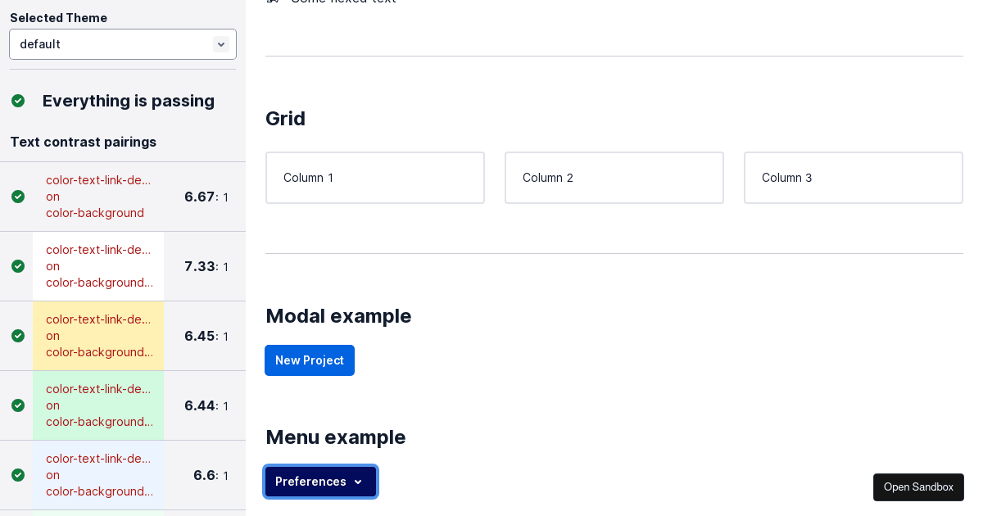
Task: Click the New Project button
Action: 309,360
